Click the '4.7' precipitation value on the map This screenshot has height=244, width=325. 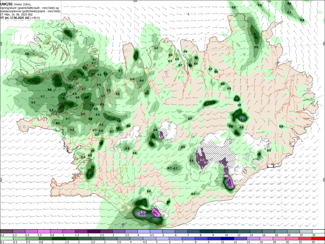pyautogui.click(x=231, y=187)
